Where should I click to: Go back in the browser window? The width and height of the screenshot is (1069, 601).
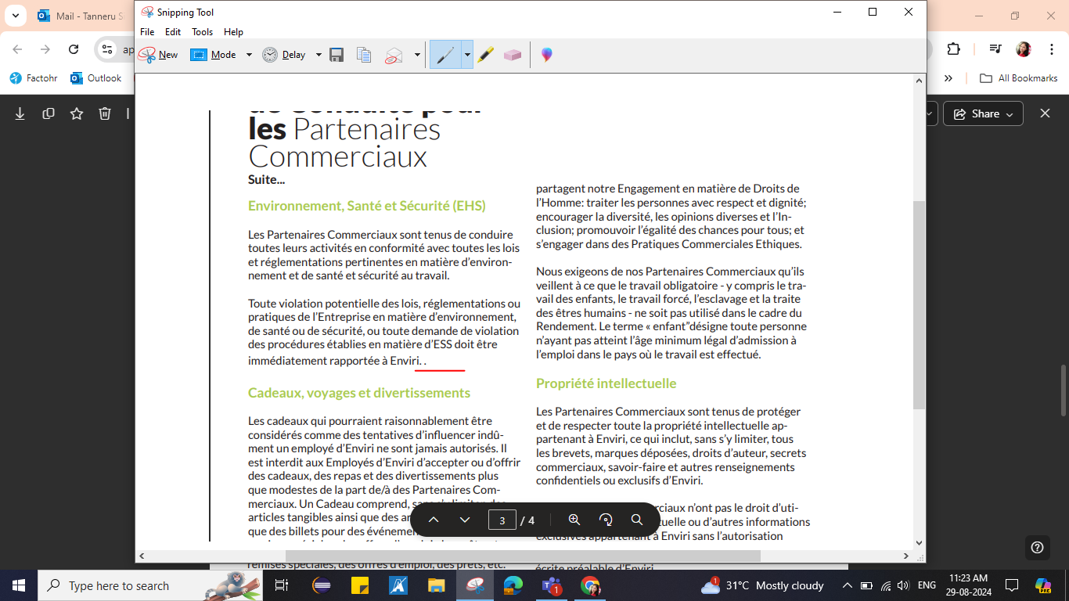17,49
